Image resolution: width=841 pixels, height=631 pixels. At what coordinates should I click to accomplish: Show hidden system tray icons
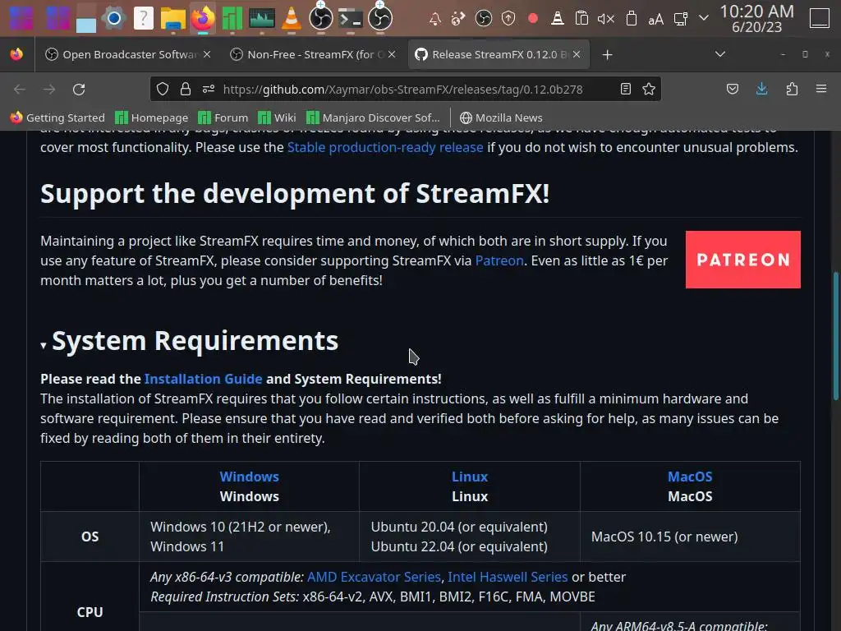point(704,18)
